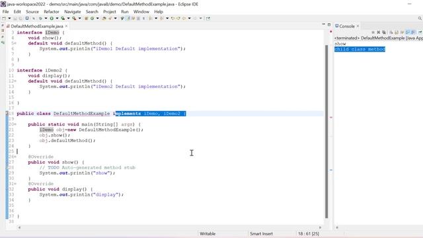Click the 18 : 61 [25] cursor position
Viewport: 423px width, 238px height.
(309, 233)
